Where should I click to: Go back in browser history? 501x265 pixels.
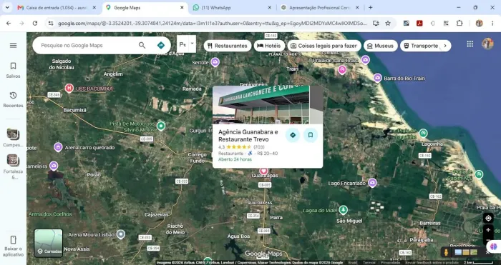[x=9, y=24]
